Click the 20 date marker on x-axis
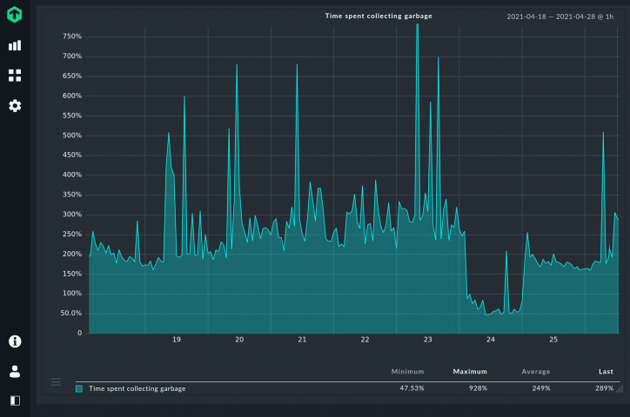Image resolution: width=630 pixels, height=417 pixels. pos(239,340)
